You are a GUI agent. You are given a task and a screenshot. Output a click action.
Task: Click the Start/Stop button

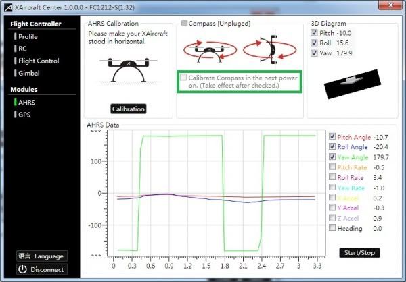pos(359,253)
